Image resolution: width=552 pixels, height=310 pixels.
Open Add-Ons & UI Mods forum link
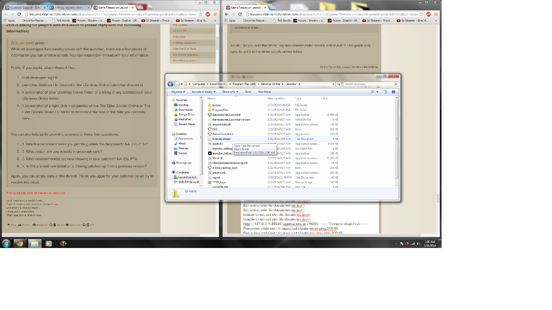pyautogui.click(x=185, y=49)
